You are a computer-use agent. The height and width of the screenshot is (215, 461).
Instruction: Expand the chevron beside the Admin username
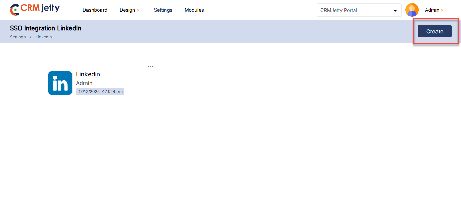coord(443,10)
